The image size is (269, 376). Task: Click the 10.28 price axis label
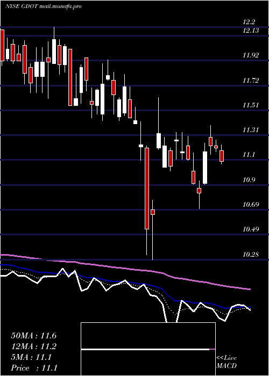coord(251,254)
